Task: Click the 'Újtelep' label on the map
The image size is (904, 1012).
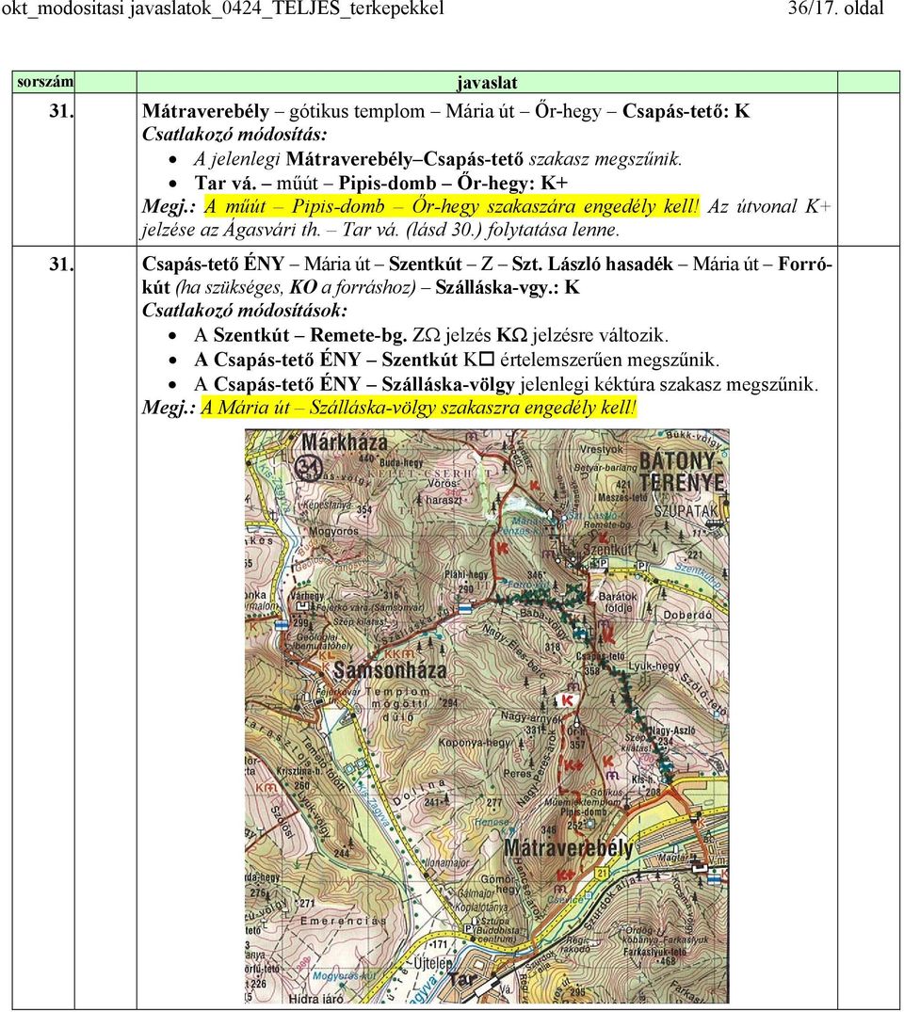Action: coord(432,964)
